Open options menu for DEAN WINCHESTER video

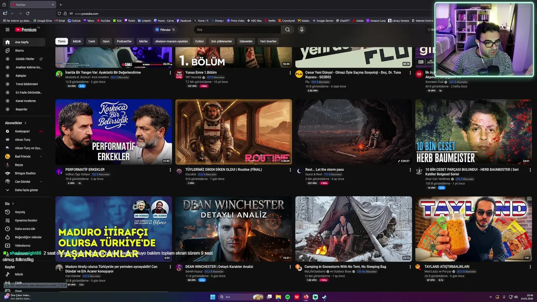coord(290,267)
